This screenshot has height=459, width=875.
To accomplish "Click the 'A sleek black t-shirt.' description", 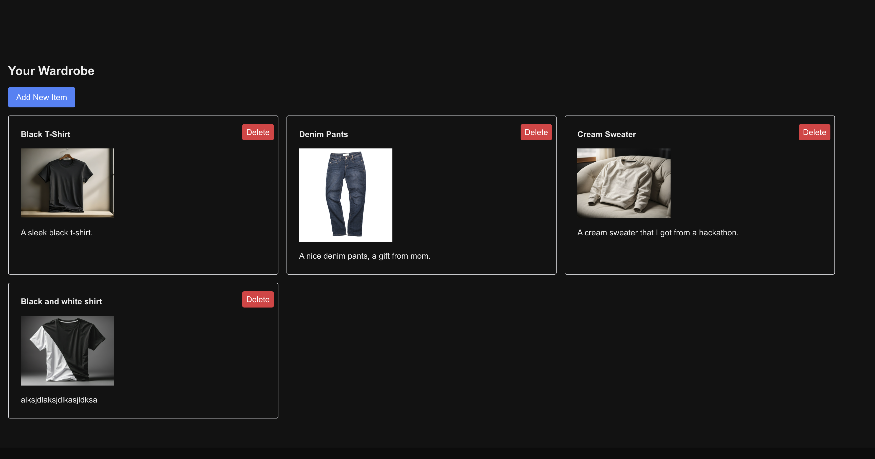I will click(x=56, y=233).
